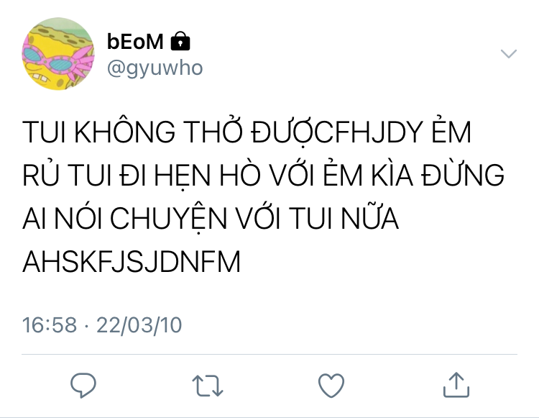
Task: Retweet this post using the arrows icon
Action: [208, 386]
